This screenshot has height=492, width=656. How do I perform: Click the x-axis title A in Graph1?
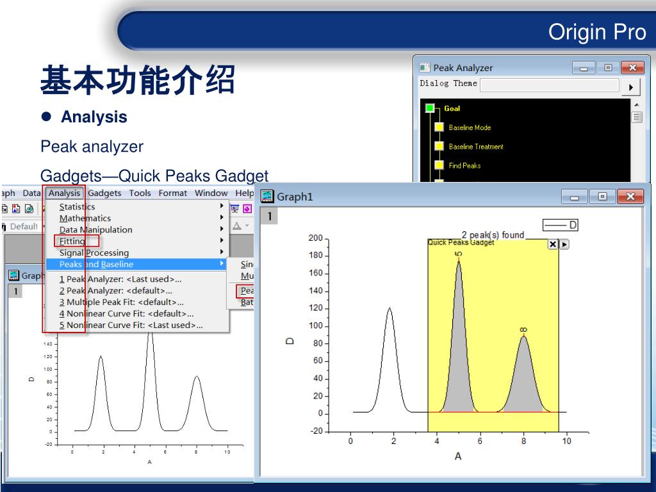[457, 456]
